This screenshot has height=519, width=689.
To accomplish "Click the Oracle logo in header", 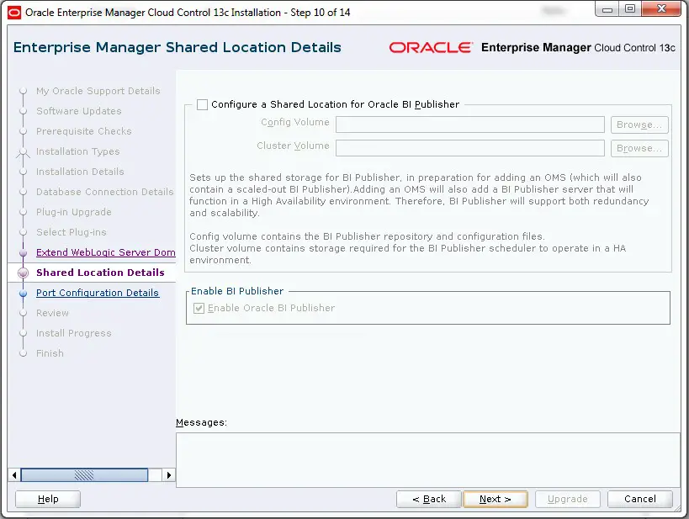I will (431, 47).
